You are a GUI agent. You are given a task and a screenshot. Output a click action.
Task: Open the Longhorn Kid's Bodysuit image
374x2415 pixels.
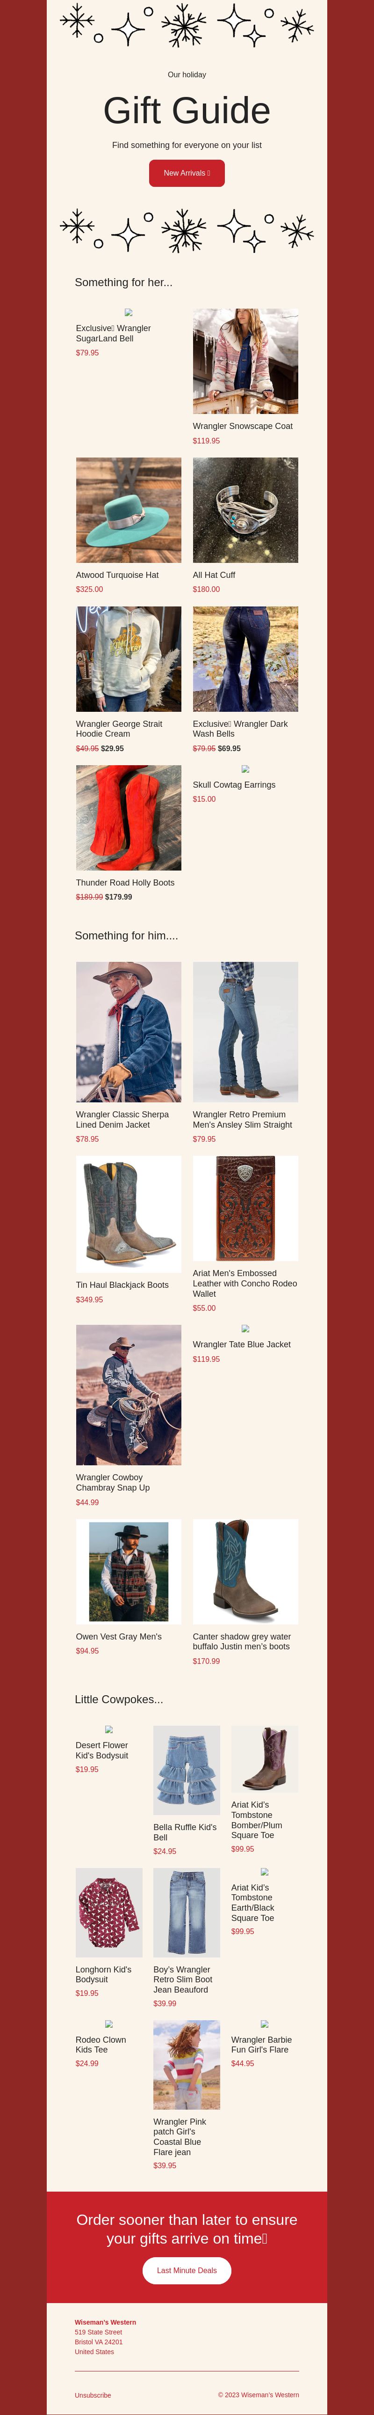click(108, 1913)
